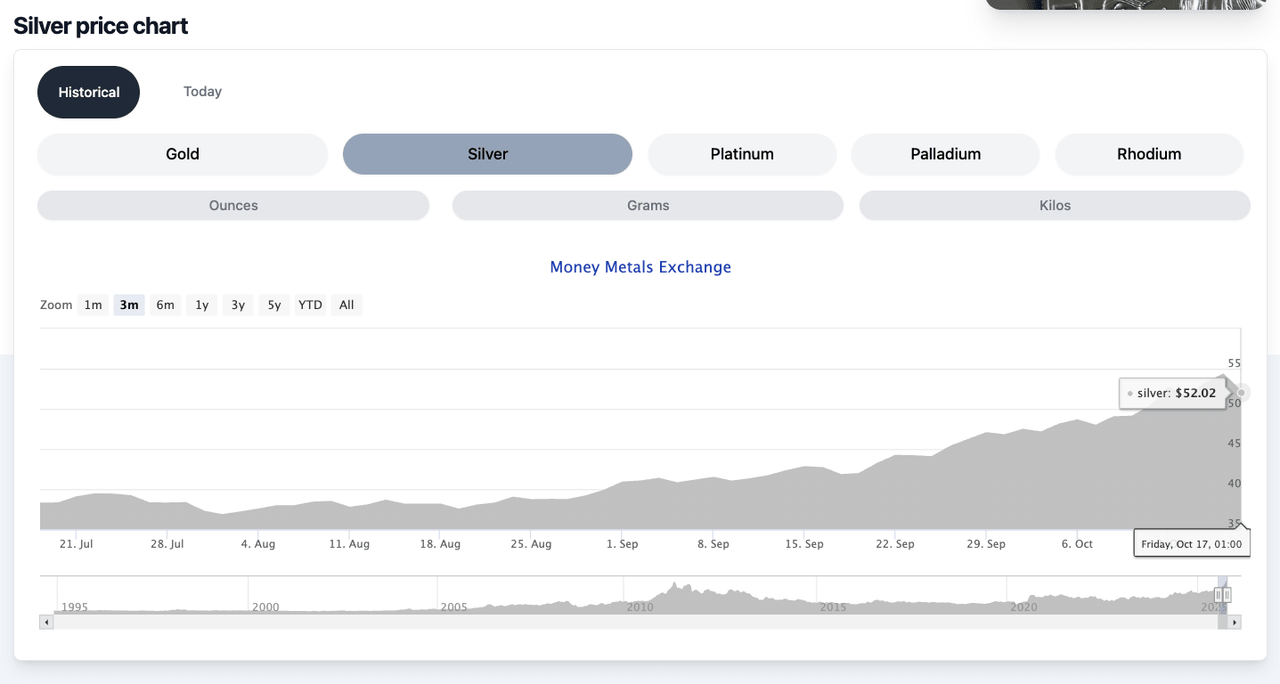This screenshot has height=684, width=1280.
Task: Click the range navigator handle grip
Action: coord(1224,595)
